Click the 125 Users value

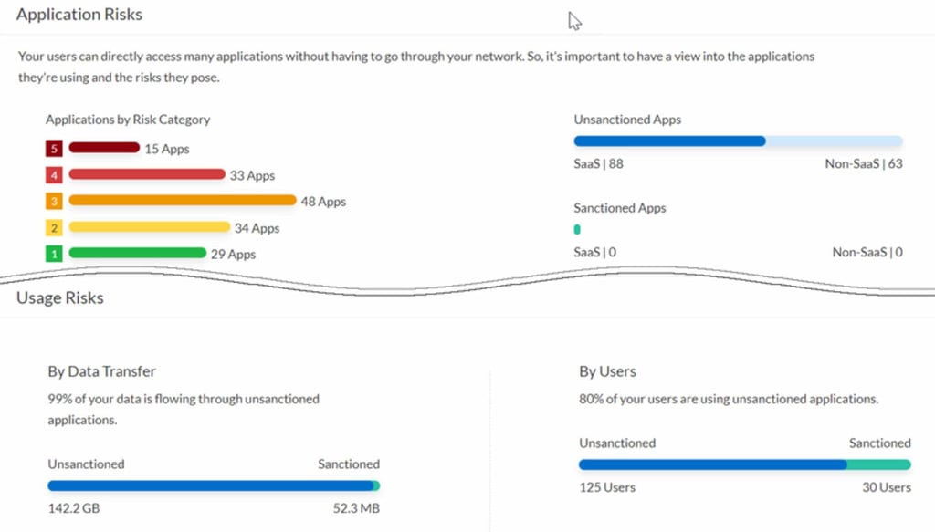tap(606, 487)
